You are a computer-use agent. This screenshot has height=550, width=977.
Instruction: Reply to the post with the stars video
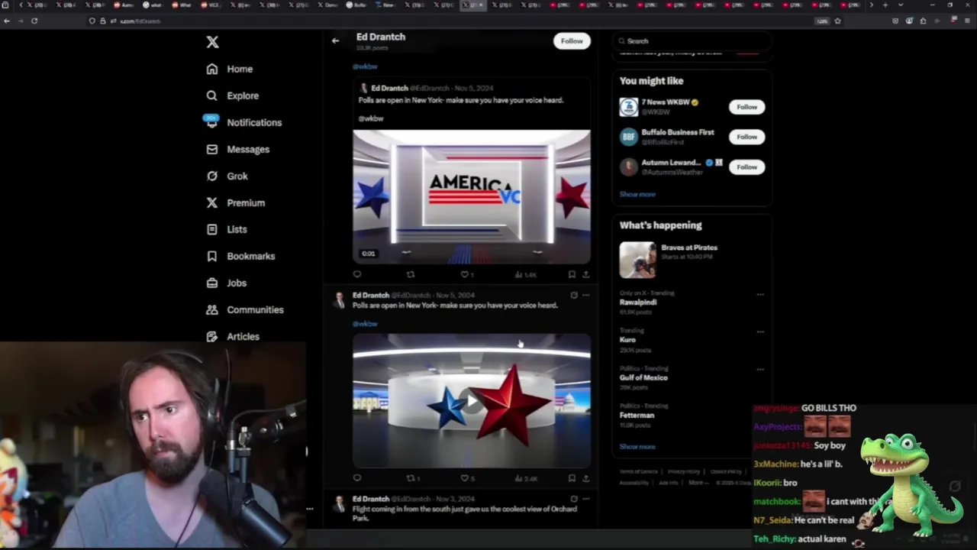(x=357, y=478)
